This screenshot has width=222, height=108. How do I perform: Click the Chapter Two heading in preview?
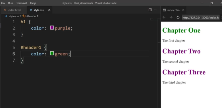pyautogui.click(x=181, y=51)
